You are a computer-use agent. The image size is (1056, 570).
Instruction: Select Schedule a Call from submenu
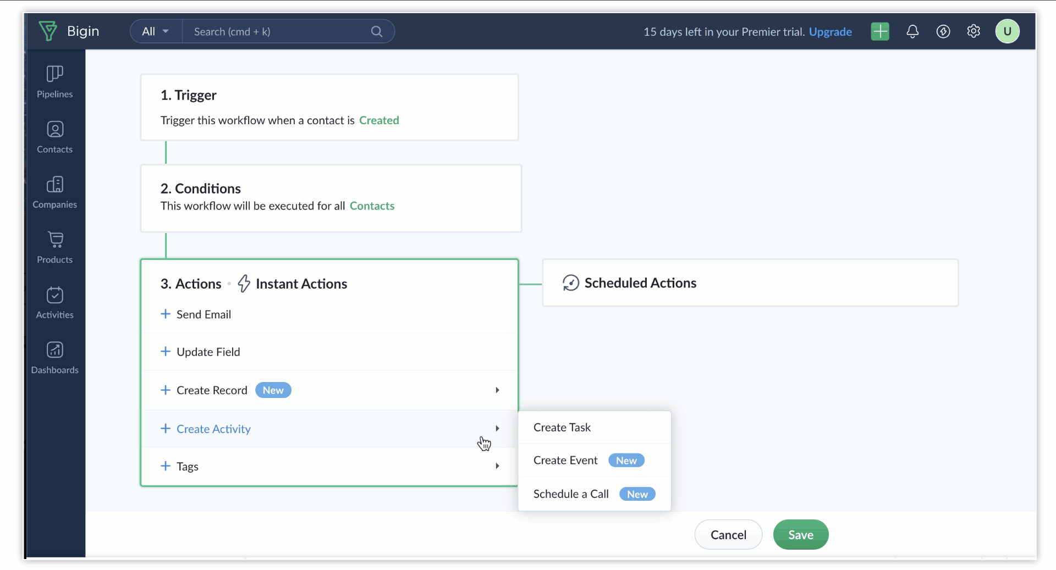(595, 494)
